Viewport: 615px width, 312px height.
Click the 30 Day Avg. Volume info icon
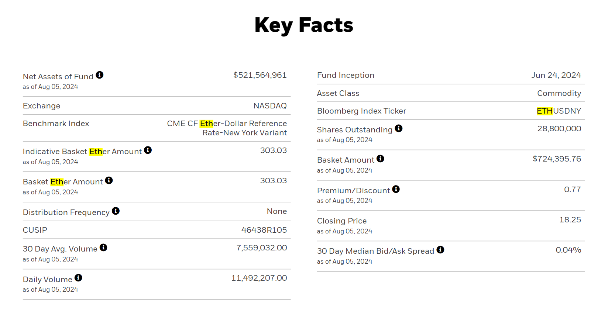(x=103, y=247)
